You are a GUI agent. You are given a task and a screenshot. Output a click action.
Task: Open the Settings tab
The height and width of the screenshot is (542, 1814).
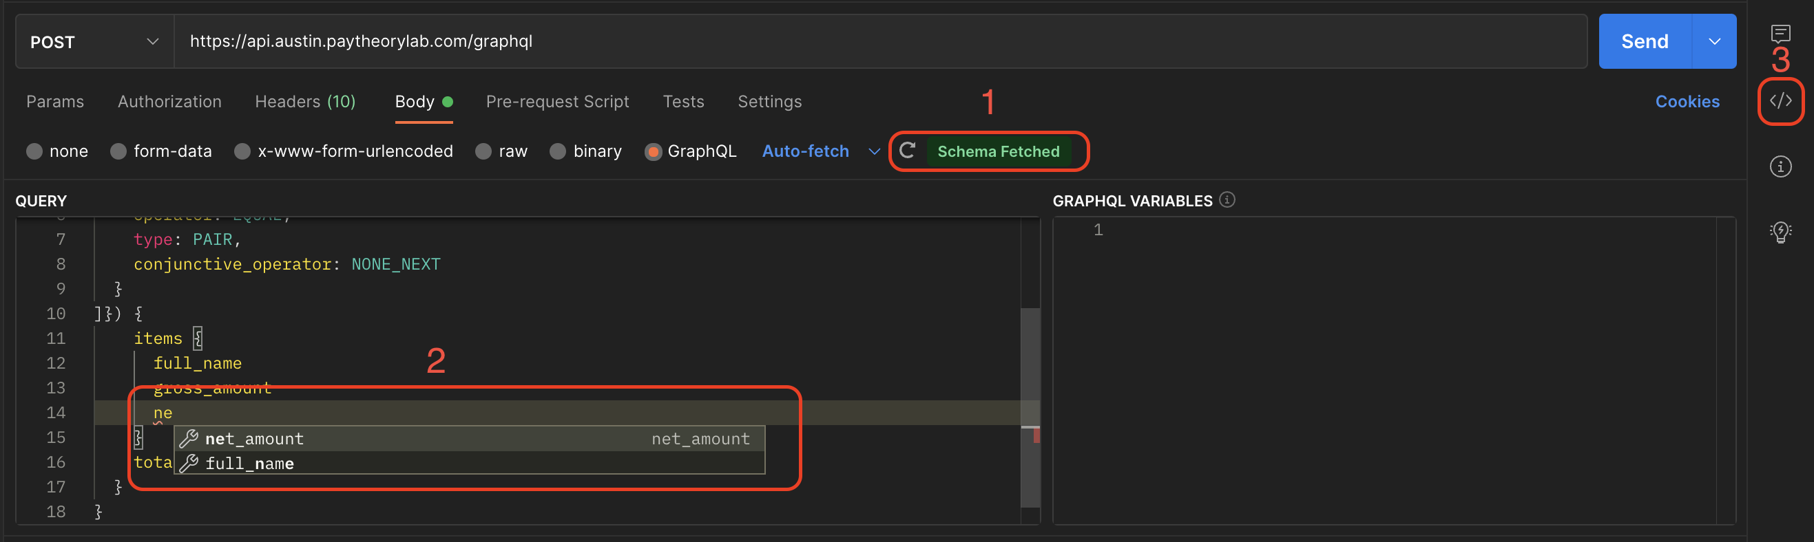point(770,101)
